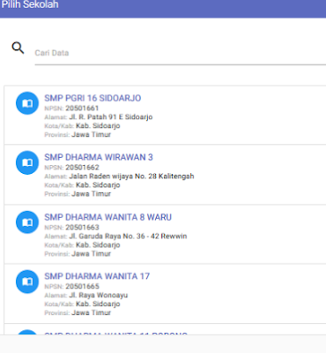
Task: Click address Jl. Raya Wonoayu
Action: 99,295
